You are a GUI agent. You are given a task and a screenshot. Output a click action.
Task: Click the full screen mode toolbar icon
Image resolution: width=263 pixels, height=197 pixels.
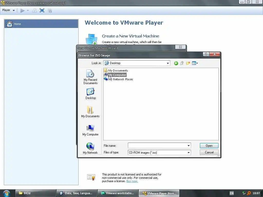pyautogui.click(x=42, y=11)
